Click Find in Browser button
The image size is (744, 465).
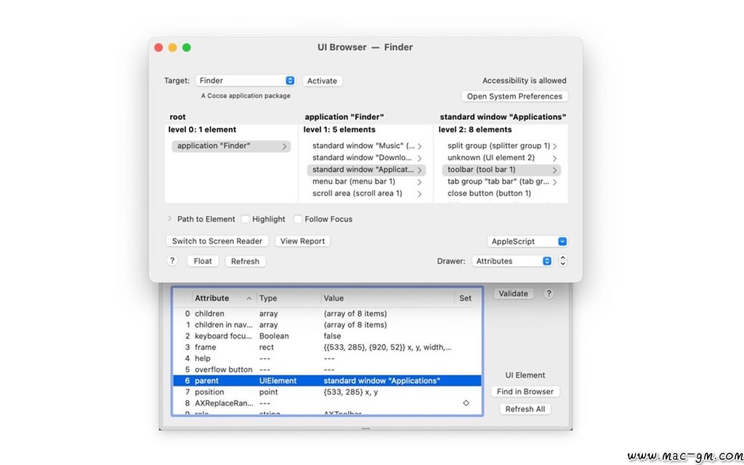coord(525,392)
